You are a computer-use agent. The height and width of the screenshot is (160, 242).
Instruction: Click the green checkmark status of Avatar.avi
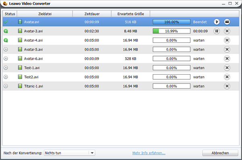6,22
